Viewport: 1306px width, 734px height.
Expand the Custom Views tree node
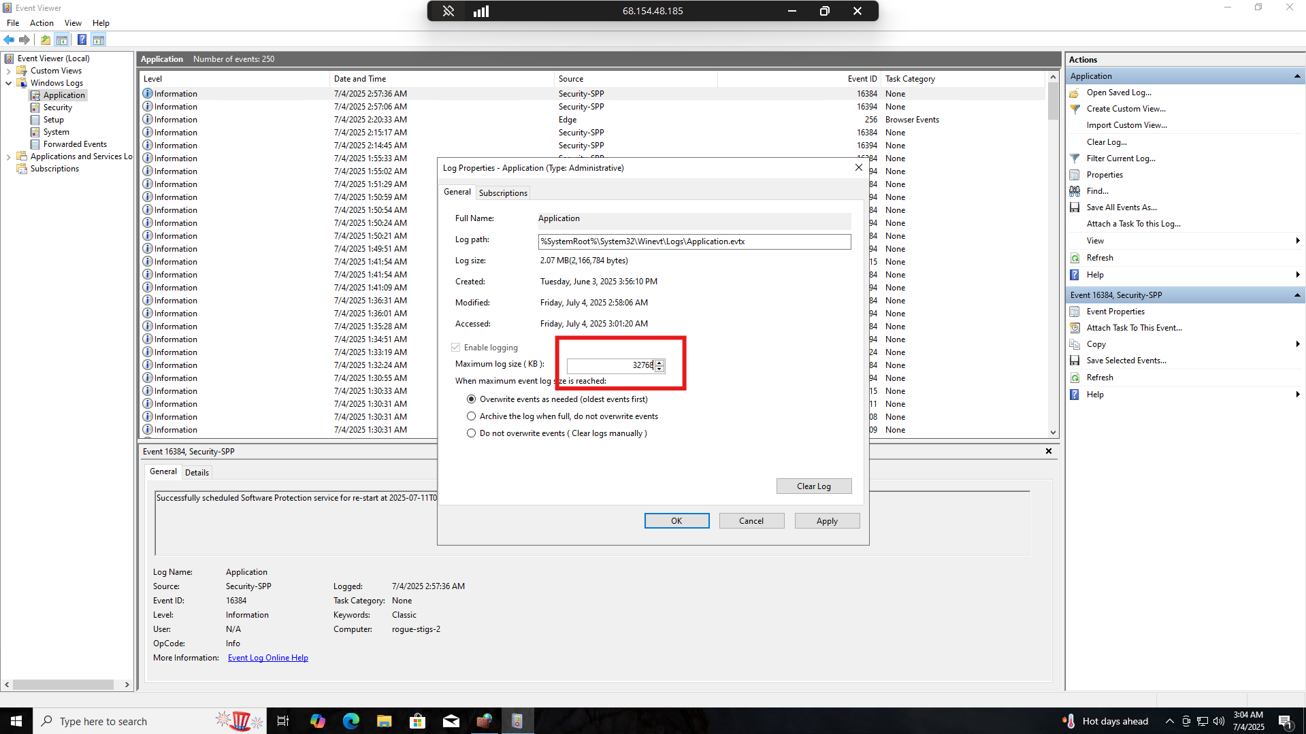point(8,71)
